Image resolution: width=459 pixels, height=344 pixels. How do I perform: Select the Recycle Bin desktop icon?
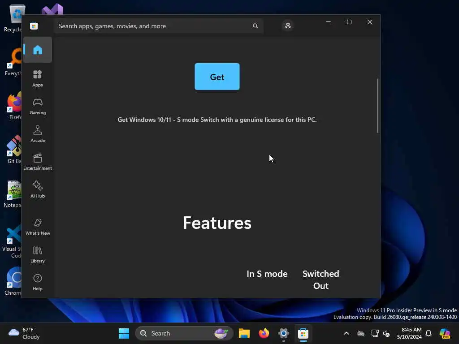[13, 18]
